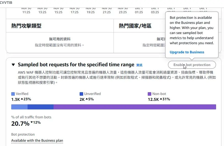Select the dark blue Unverified bar segment
This screenshot has height=146, width=224.
pos(40,107)
